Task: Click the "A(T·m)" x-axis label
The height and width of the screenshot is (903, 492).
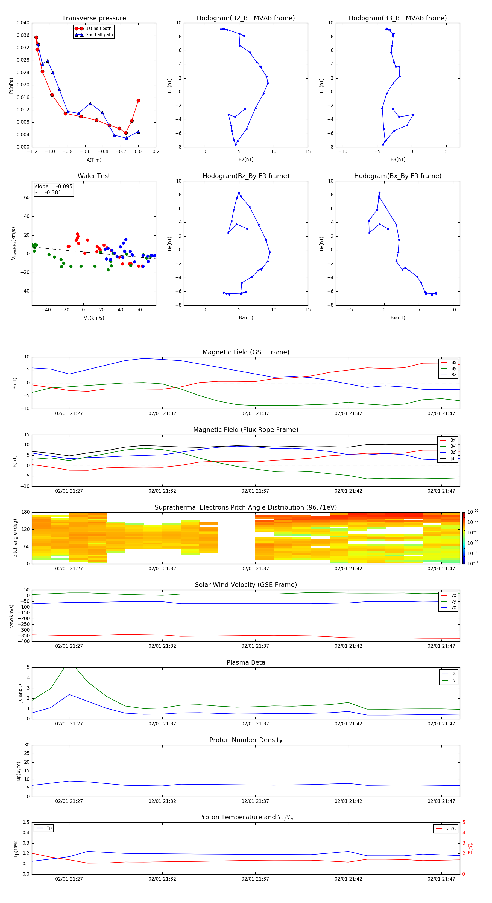Action: pos(94,160)
